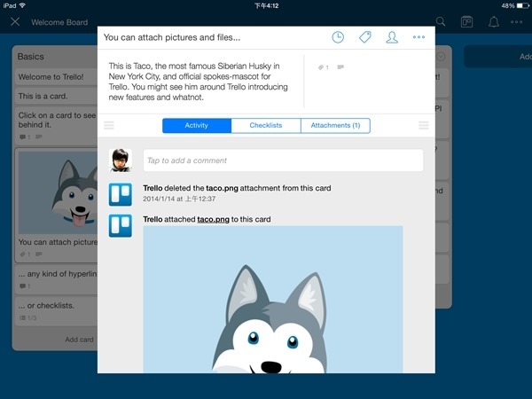Open the '... or checklists.' card
The height and width of the screenshot is (399, 532).
pos(57,311)
